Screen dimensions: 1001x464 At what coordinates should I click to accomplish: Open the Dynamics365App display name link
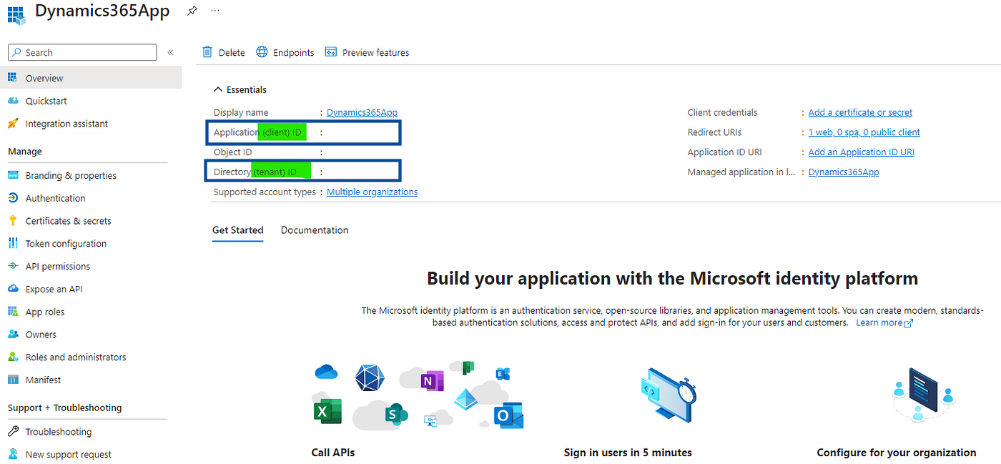coord(362,112)
